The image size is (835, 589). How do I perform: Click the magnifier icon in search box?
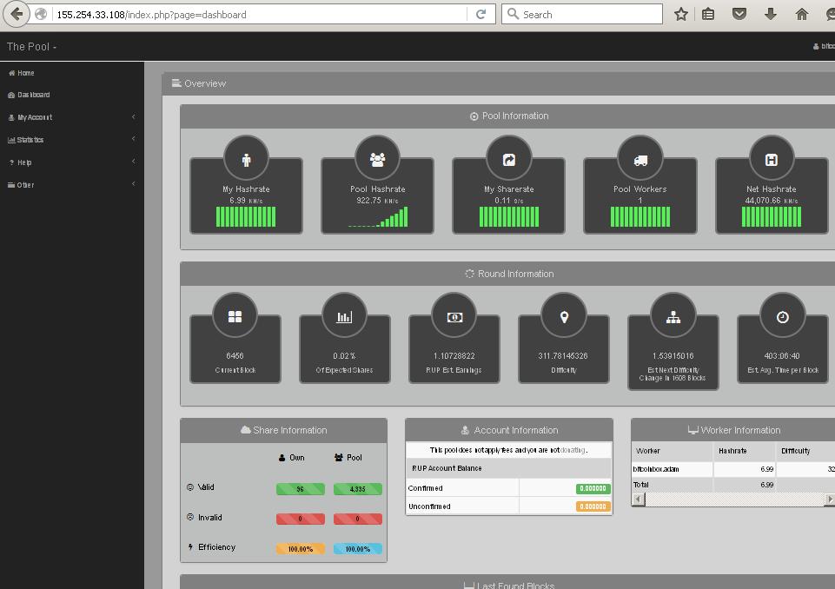tap(513, 14)
